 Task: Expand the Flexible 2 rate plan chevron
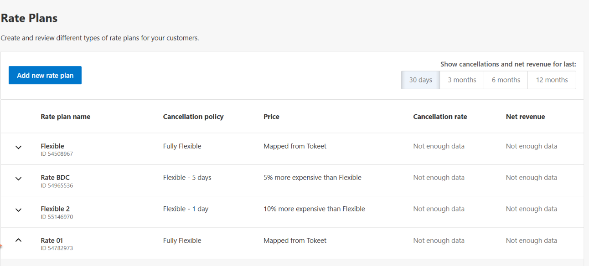19,210
